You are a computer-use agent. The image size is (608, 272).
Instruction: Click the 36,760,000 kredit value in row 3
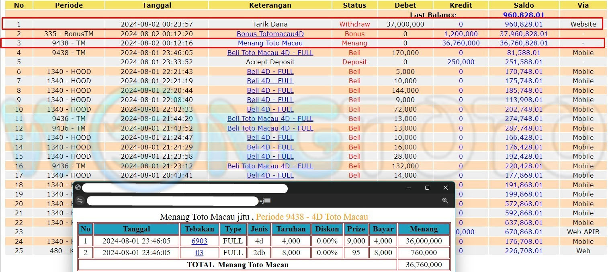tap(461, 43)
